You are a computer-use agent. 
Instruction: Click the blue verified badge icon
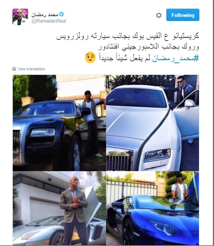pyautogui.click(x=62, y=14)
